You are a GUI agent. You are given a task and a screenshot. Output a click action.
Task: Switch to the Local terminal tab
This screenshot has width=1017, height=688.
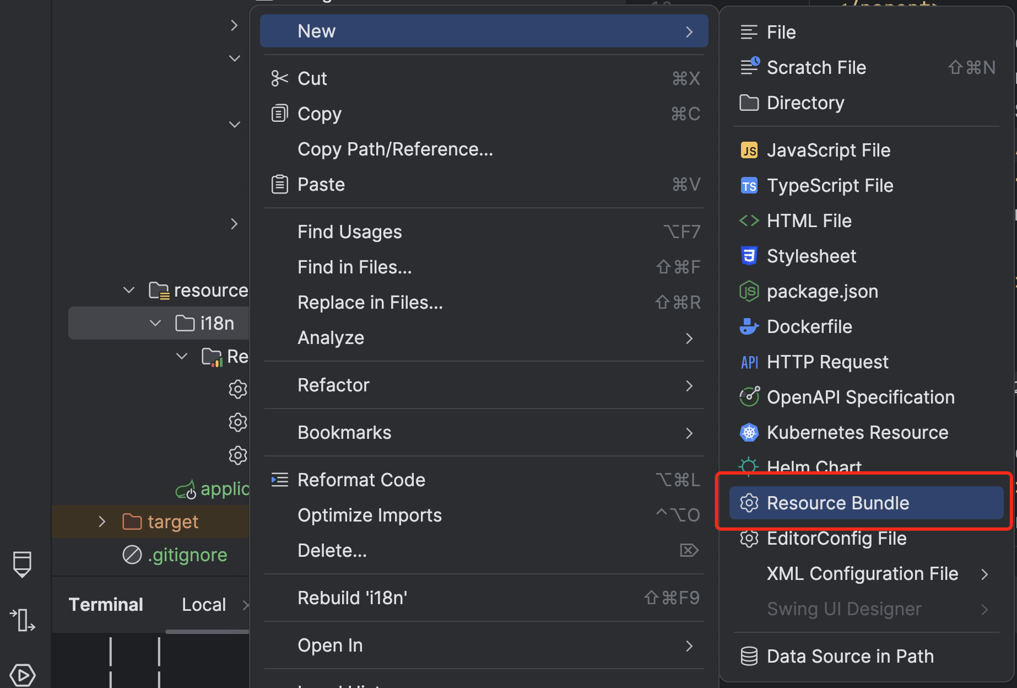click(x=204, y=605)
